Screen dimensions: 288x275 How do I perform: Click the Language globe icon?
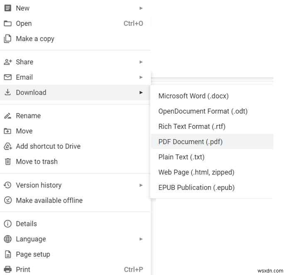point(8,239)
